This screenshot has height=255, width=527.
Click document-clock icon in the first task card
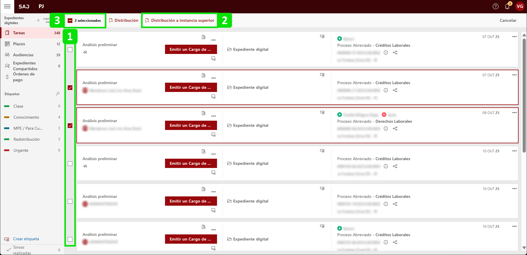coord(204,37)
